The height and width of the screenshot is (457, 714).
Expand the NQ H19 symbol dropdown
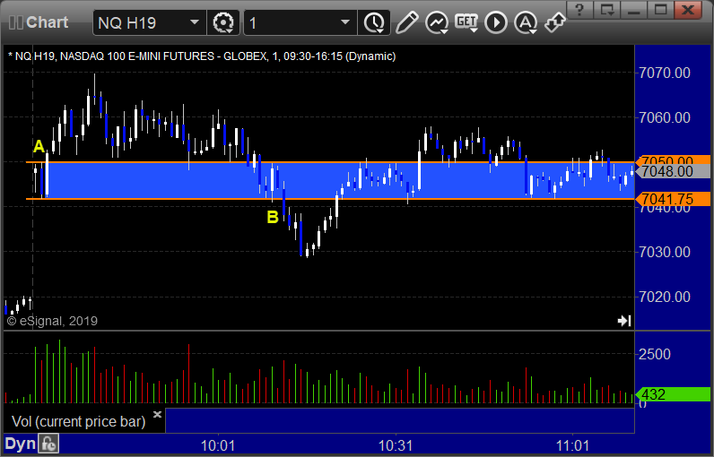[x=195, y=22]
